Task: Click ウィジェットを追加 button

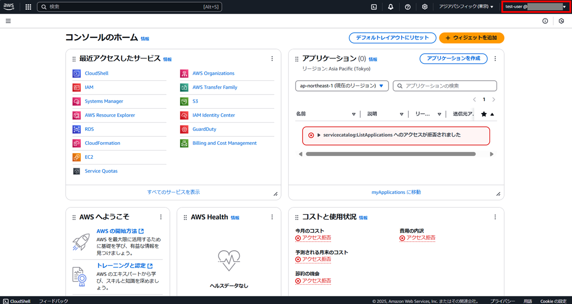Action: (x=471, y=38)
